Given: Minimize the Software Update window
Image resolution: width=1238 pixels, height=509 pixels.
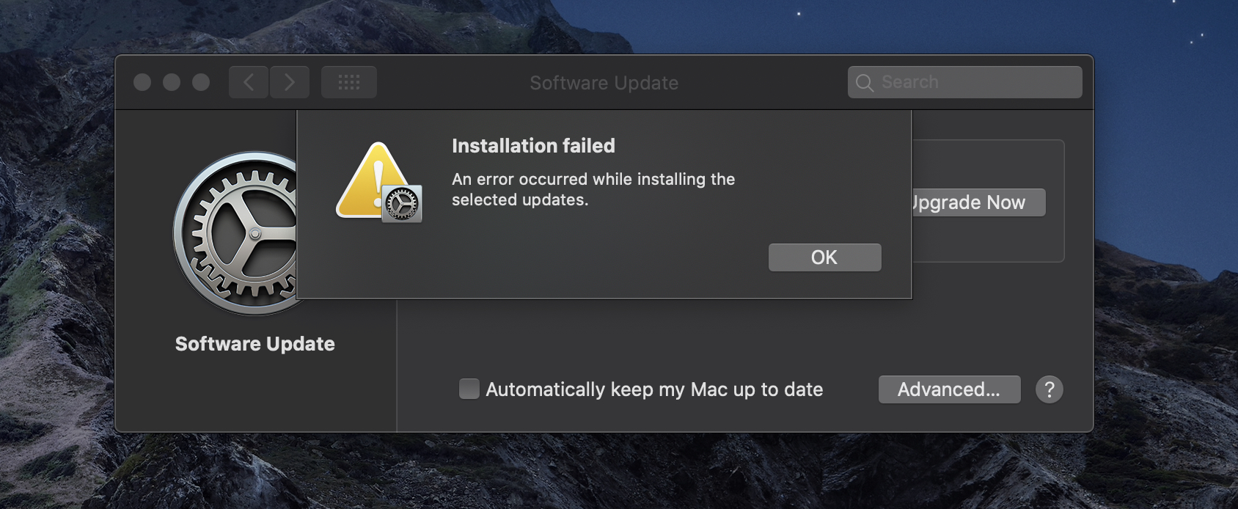Looking at the screenshot, I should [x=172, y=82].
